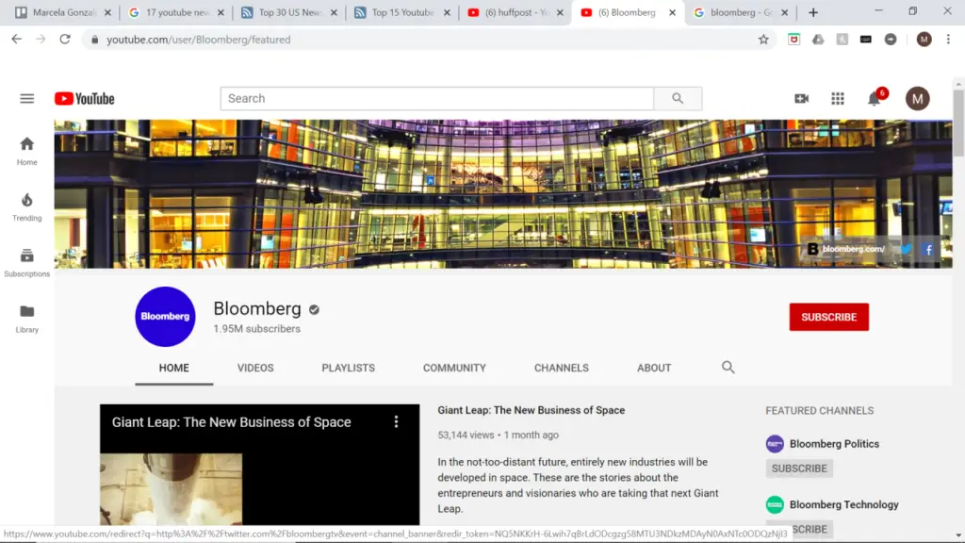Viewport: 965px width, 543px height.
Task: Click the channel search magnifier icon
Action: [x=728, y=368]
